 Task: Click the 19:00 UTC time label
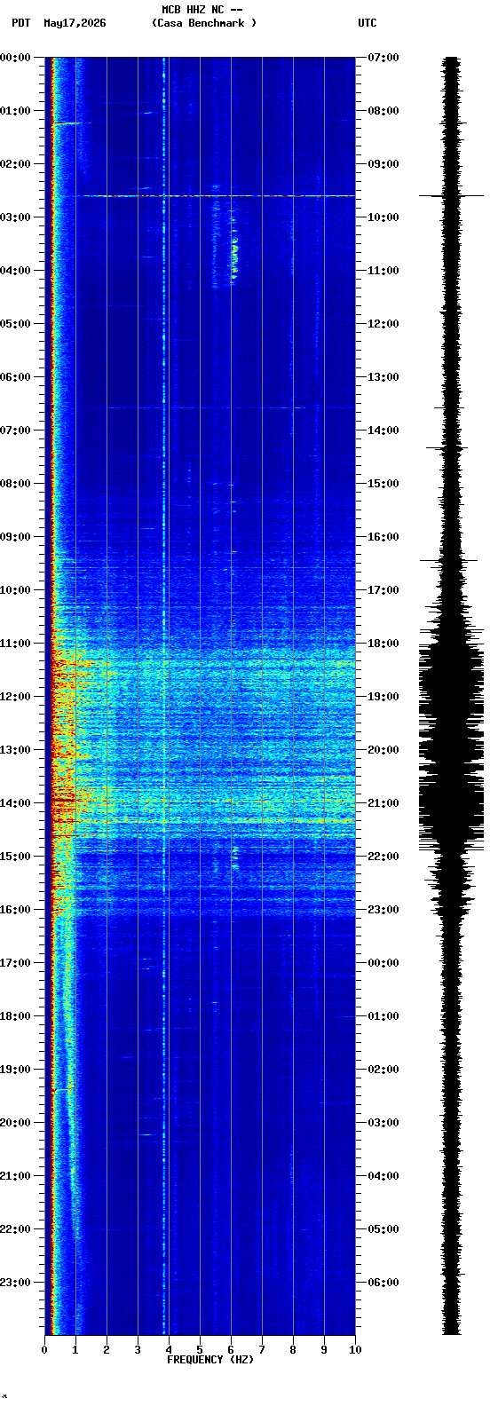click(x=383, y=697)
